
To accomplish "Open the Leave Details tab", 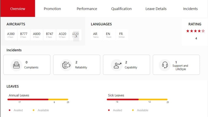I will pos(156,9).
